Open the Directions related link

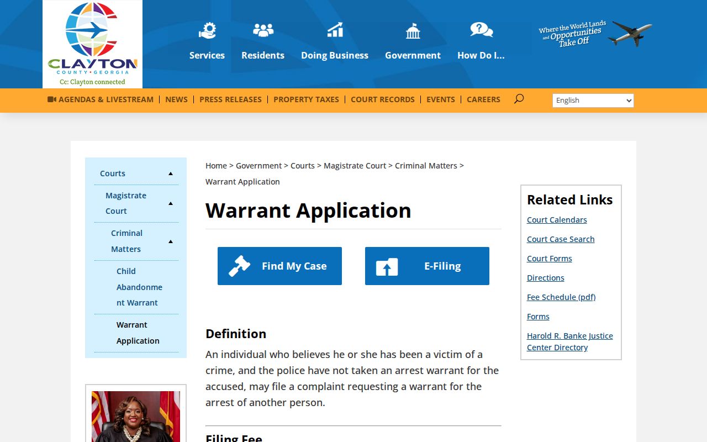546,278
